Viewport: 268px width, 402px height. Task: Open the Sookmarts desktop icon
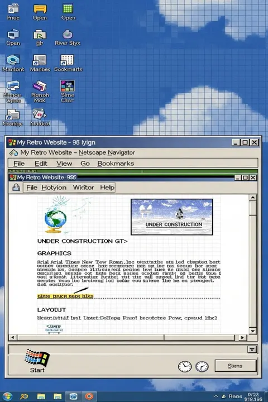pos(68,63)
